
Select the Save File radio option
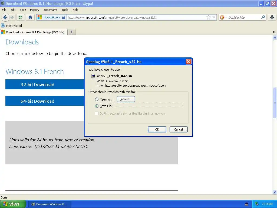97,106
